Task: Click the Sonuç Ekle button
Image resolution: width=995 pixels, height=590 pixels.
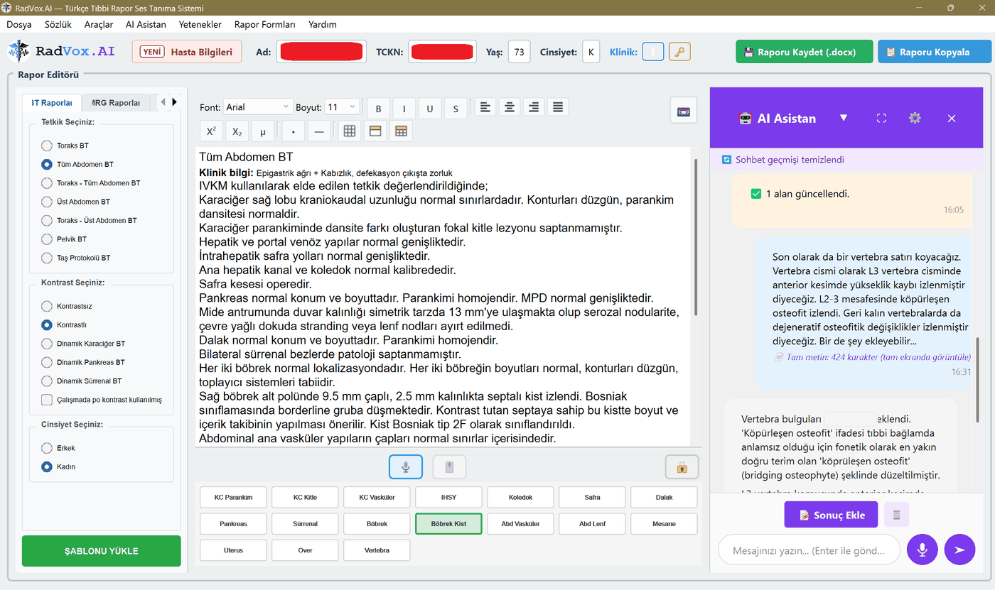Action: [832, 515]
